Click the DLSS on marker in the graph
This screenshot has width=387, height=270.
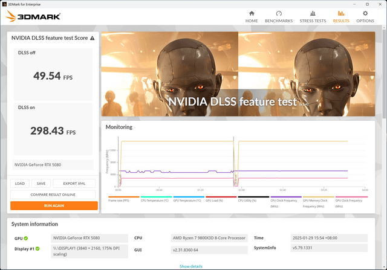[x=235, y=180]
